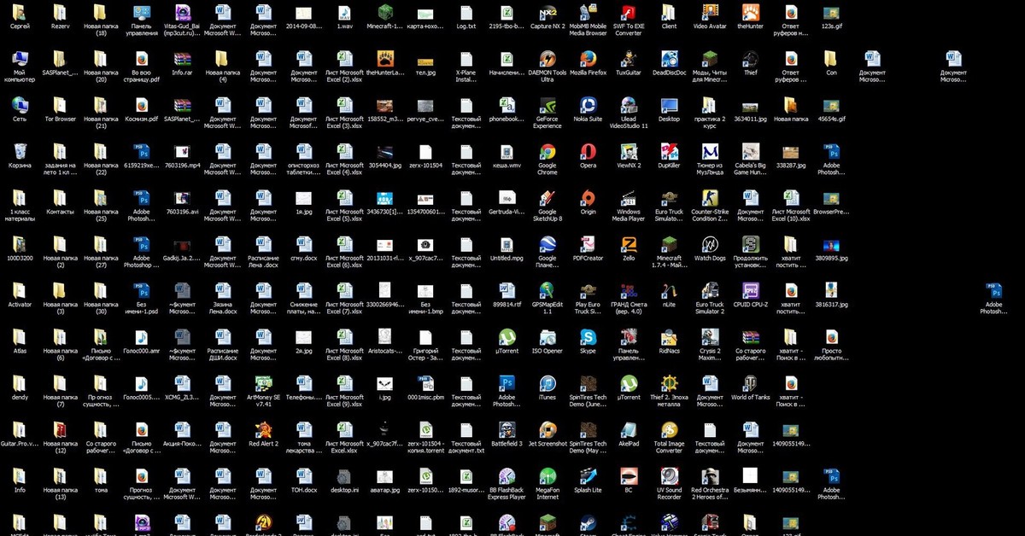This screenshot has width=1025, height=536.
Task: Open GeForce Experience
Action: (x=548, y=106)
